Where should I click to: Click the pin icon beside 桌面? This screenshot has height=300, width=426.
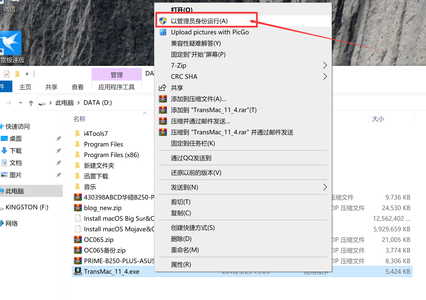[59, 138]
